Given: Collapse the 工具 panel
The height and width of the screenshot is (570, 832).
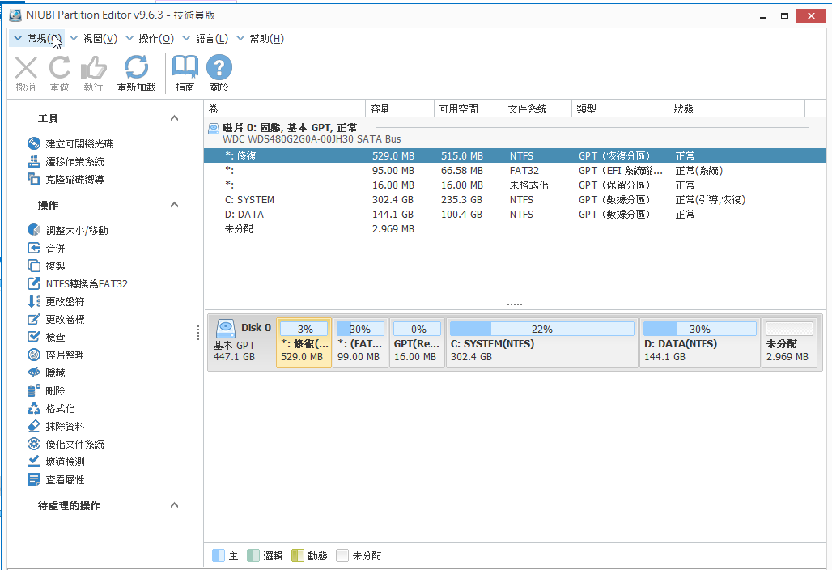Looking at the screenshot, I should (174, 117).
